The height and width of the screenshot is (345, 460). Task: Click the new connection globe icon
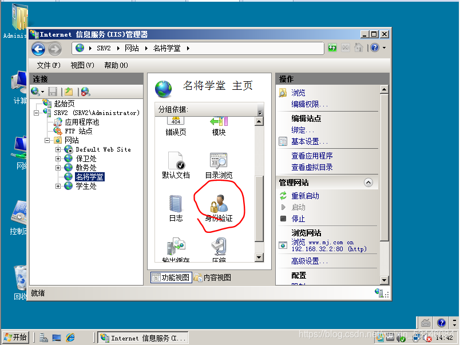pyautogui.click(x=35, y=92)
